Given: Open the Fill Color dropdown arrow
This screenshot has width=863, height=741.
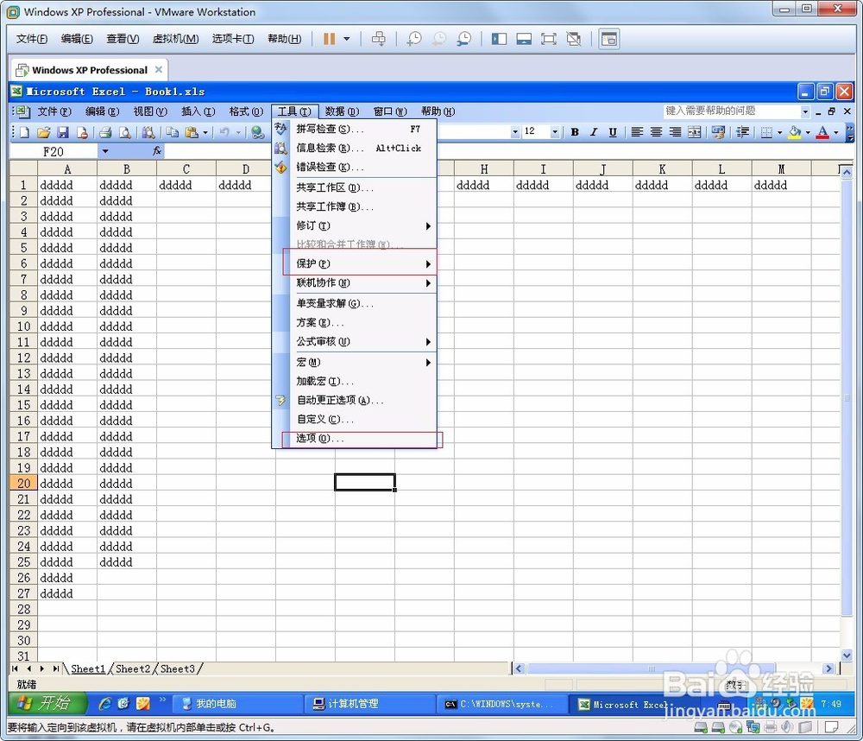Looking at the screenshot, I should pos(808,132).
